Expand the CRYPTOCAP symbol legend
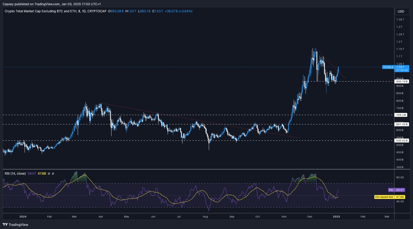 [x=96, y=11]
